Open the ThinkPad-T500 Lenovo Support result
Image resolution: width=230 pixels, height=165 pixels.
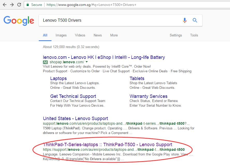point(108,145)
